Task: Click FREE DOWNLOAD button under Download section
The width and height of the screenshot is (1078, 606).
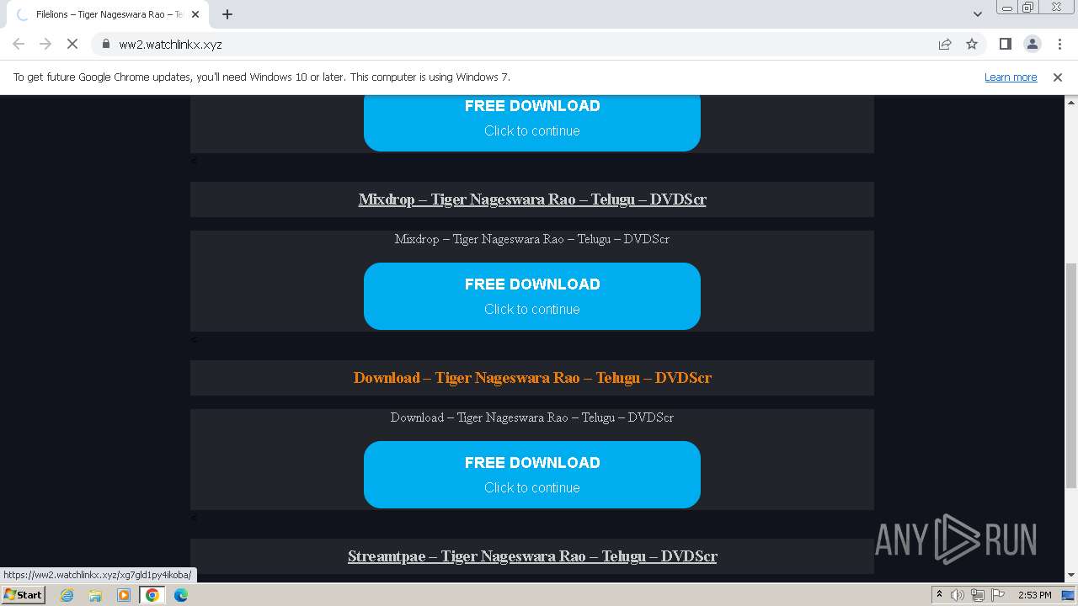Action: tap(532, 475)
